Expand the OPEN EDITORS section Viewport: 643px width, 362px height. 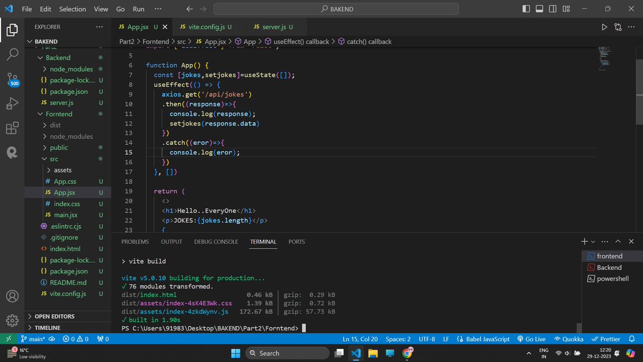tap(68, 316)
